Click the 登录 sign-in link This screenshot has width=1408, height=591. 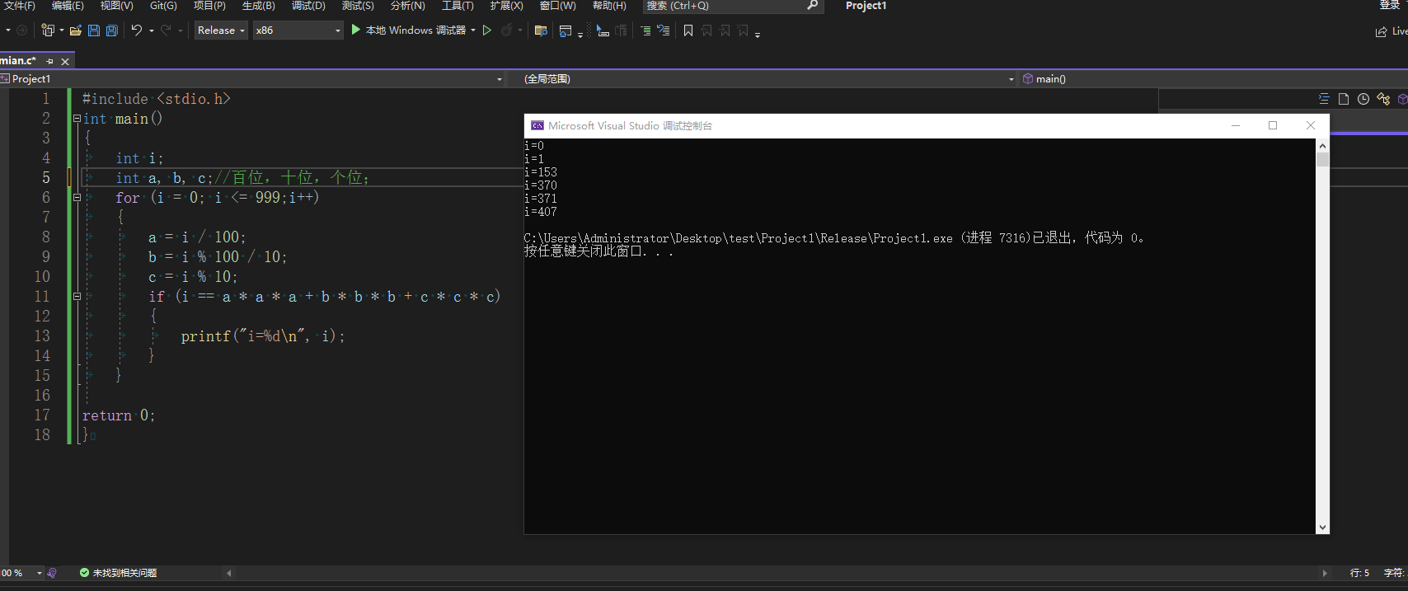pos(1389,6)
